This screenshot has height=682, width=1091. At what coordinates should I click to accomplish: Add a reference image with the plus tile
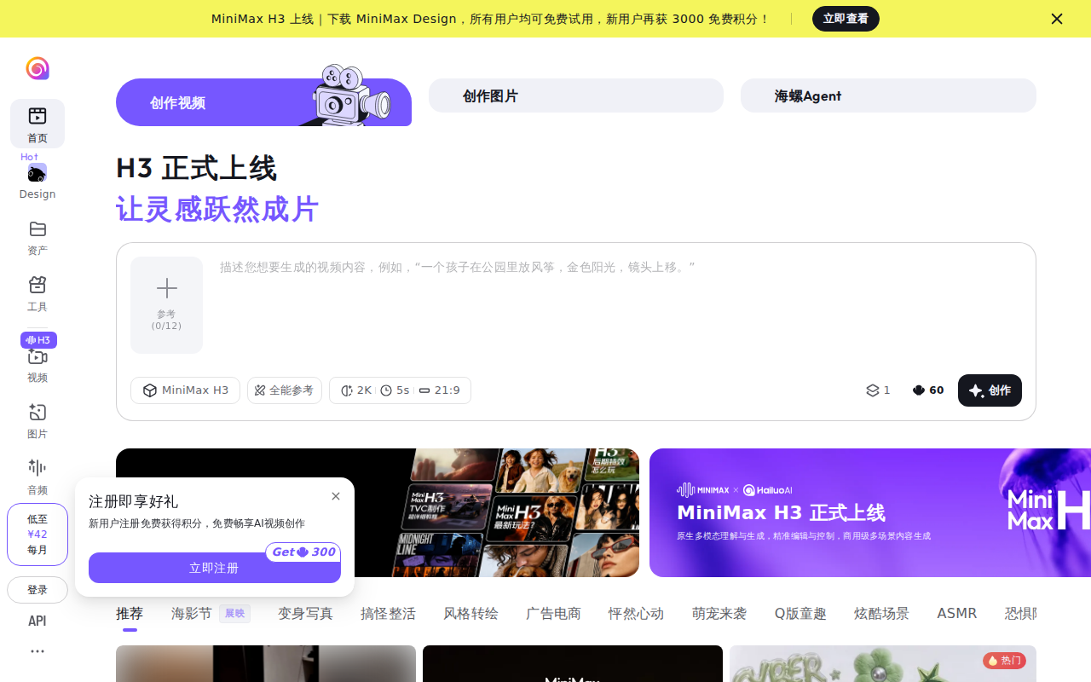coord(167,305)
